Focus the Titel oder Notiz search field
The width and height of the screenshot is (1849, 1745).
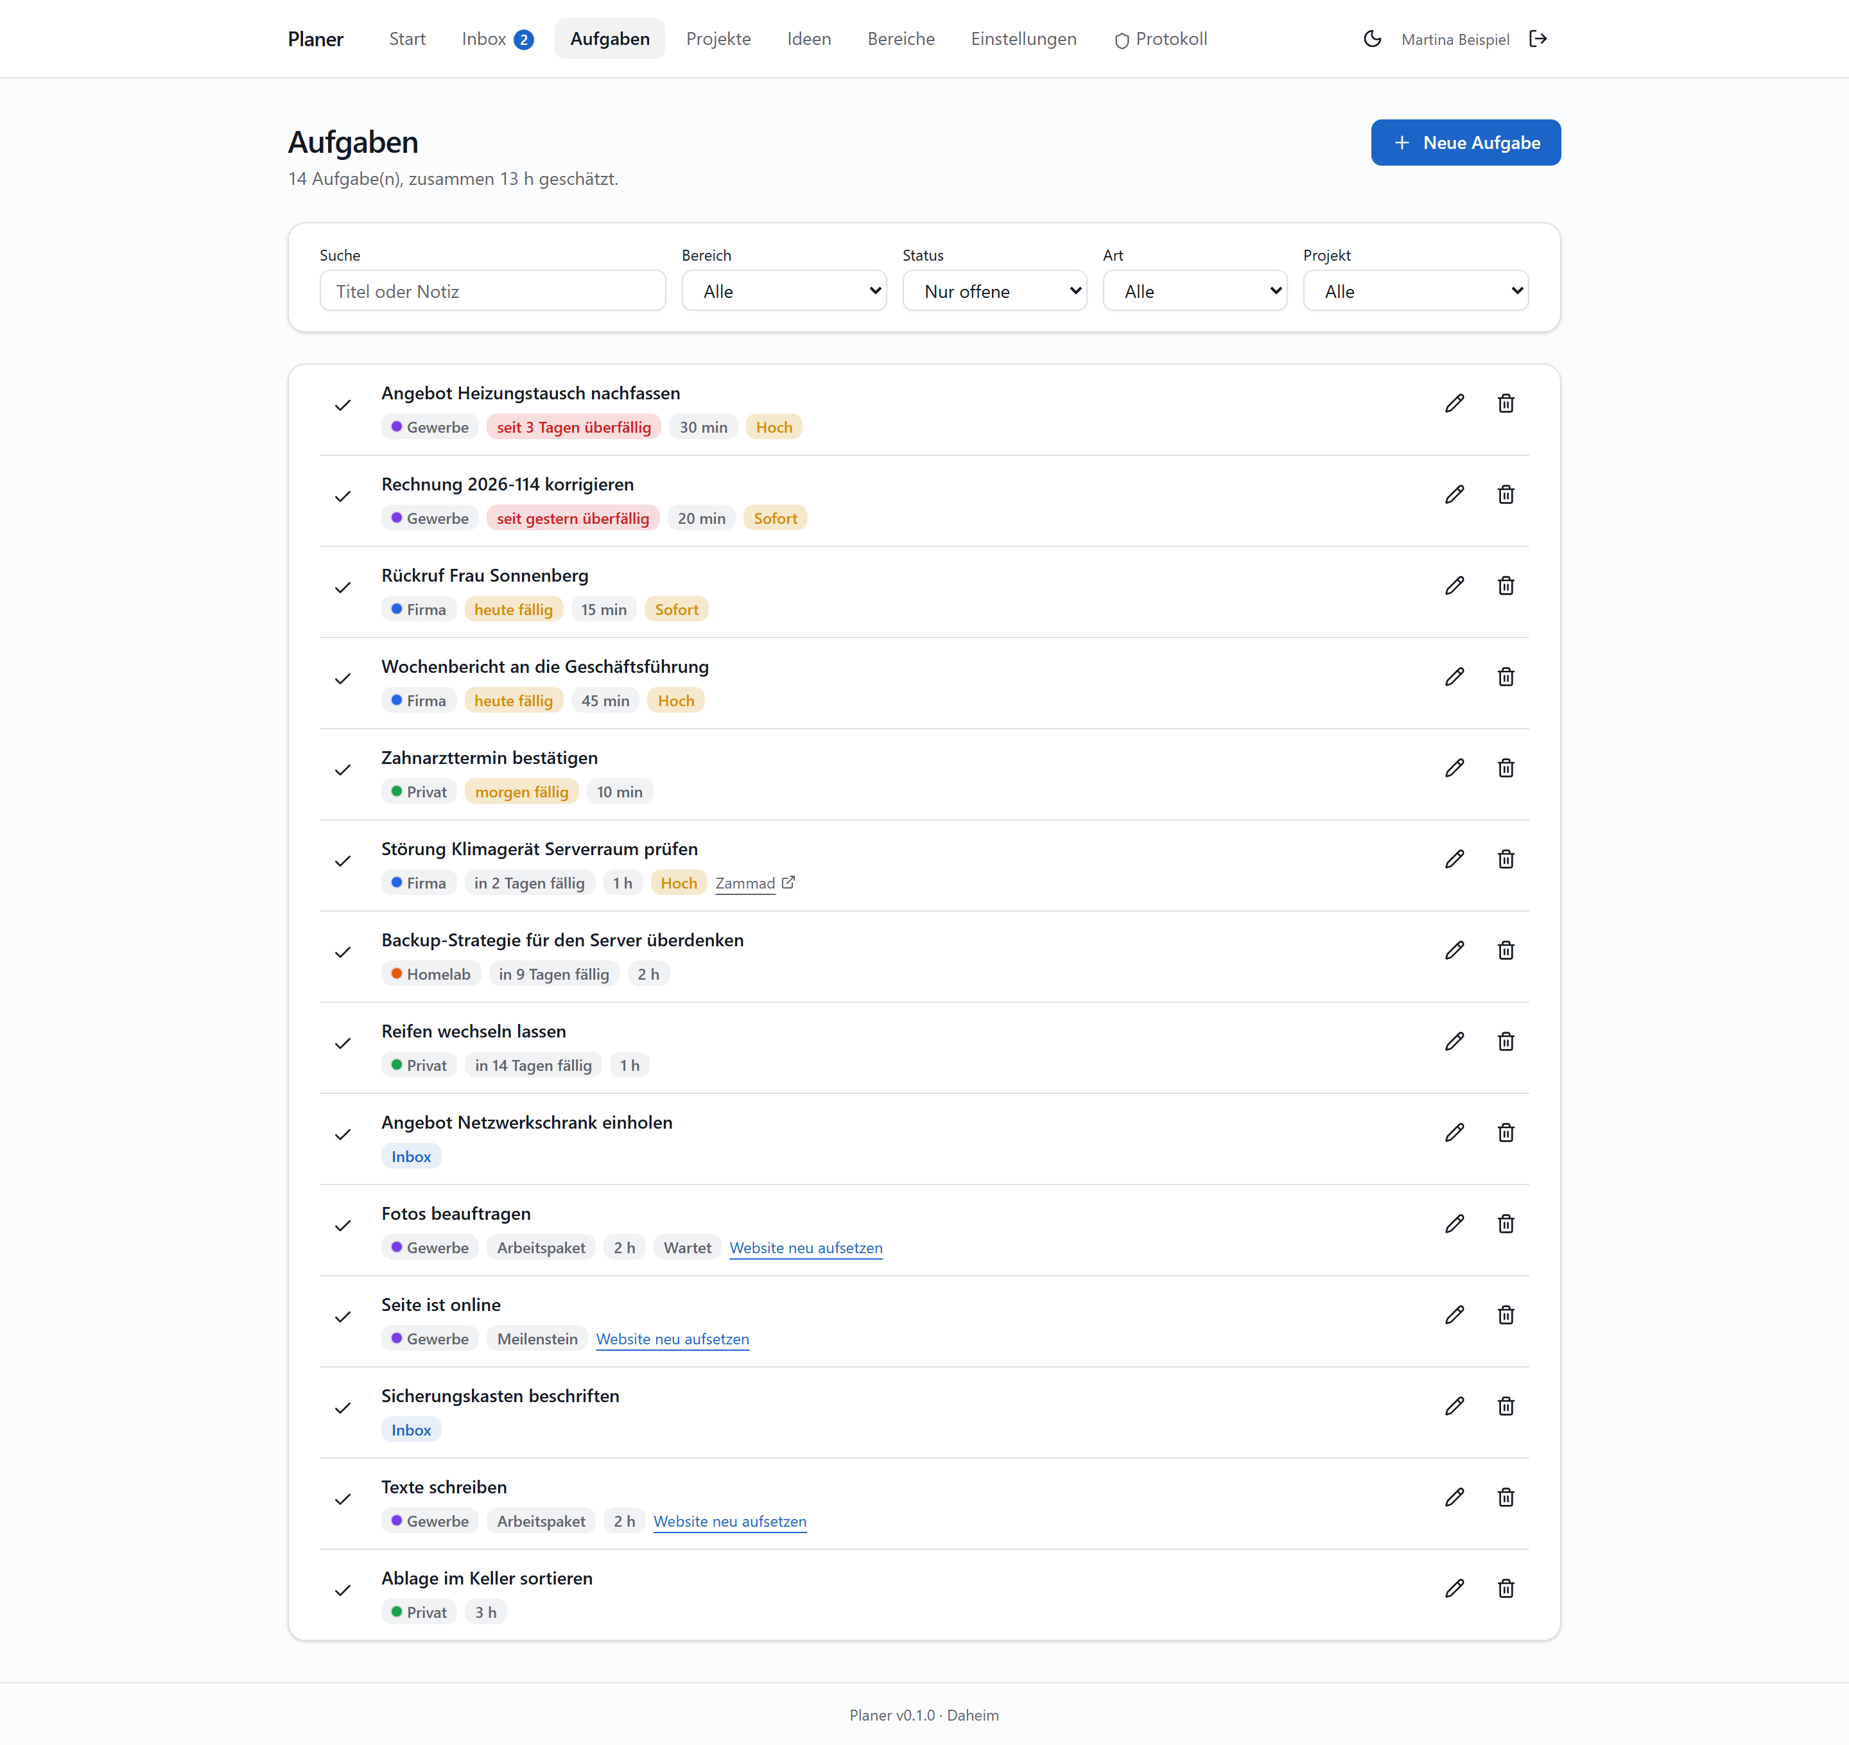point(492,291)
